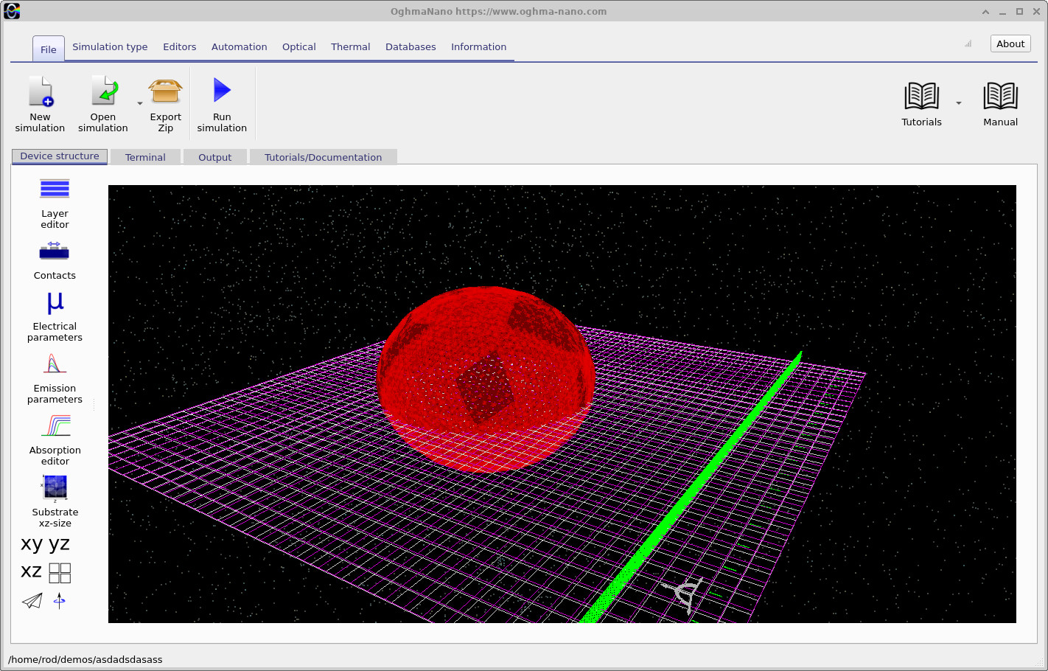
Task: Select the Device structure tab
Action: pos(60,156)
